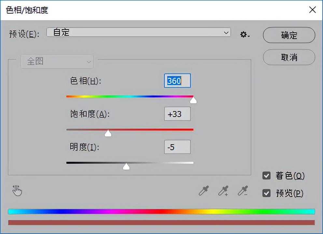Activate the on-image hand adjustment tool
Screen dimensions: 323x234
17,191
